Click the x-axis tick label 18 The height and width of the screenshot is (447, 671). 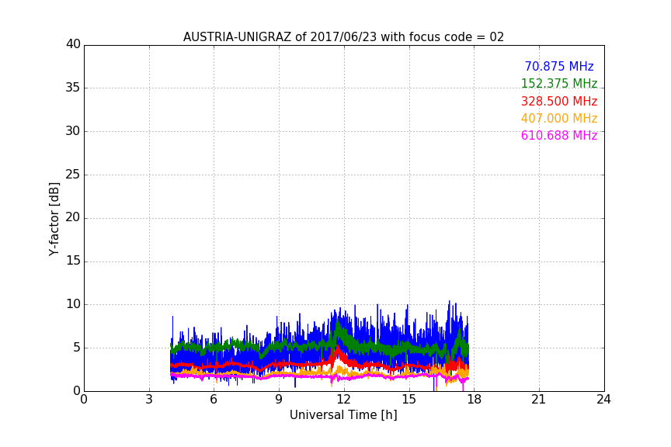[475, 400]
